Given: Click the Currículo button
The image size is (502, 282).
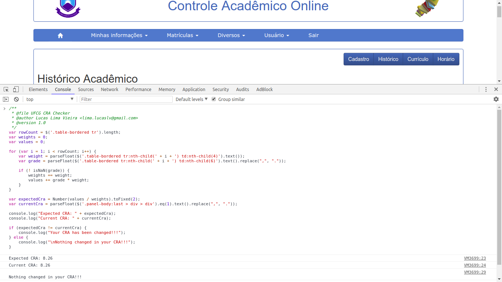Looking at the screenshot, I should coord(418,59).
